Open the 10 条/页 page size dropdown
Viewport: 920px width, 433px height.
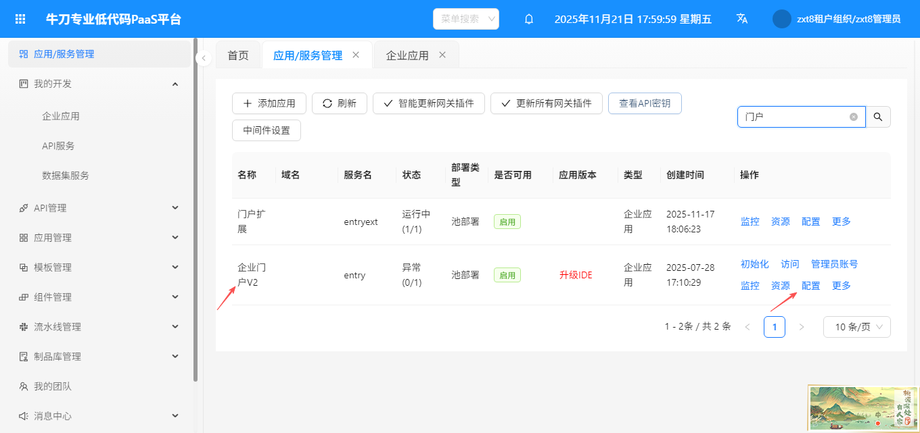pyautogui.click(x=856, y=327)
